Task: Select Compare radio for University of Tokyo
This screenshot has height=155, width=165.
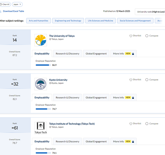Action: 147,36
